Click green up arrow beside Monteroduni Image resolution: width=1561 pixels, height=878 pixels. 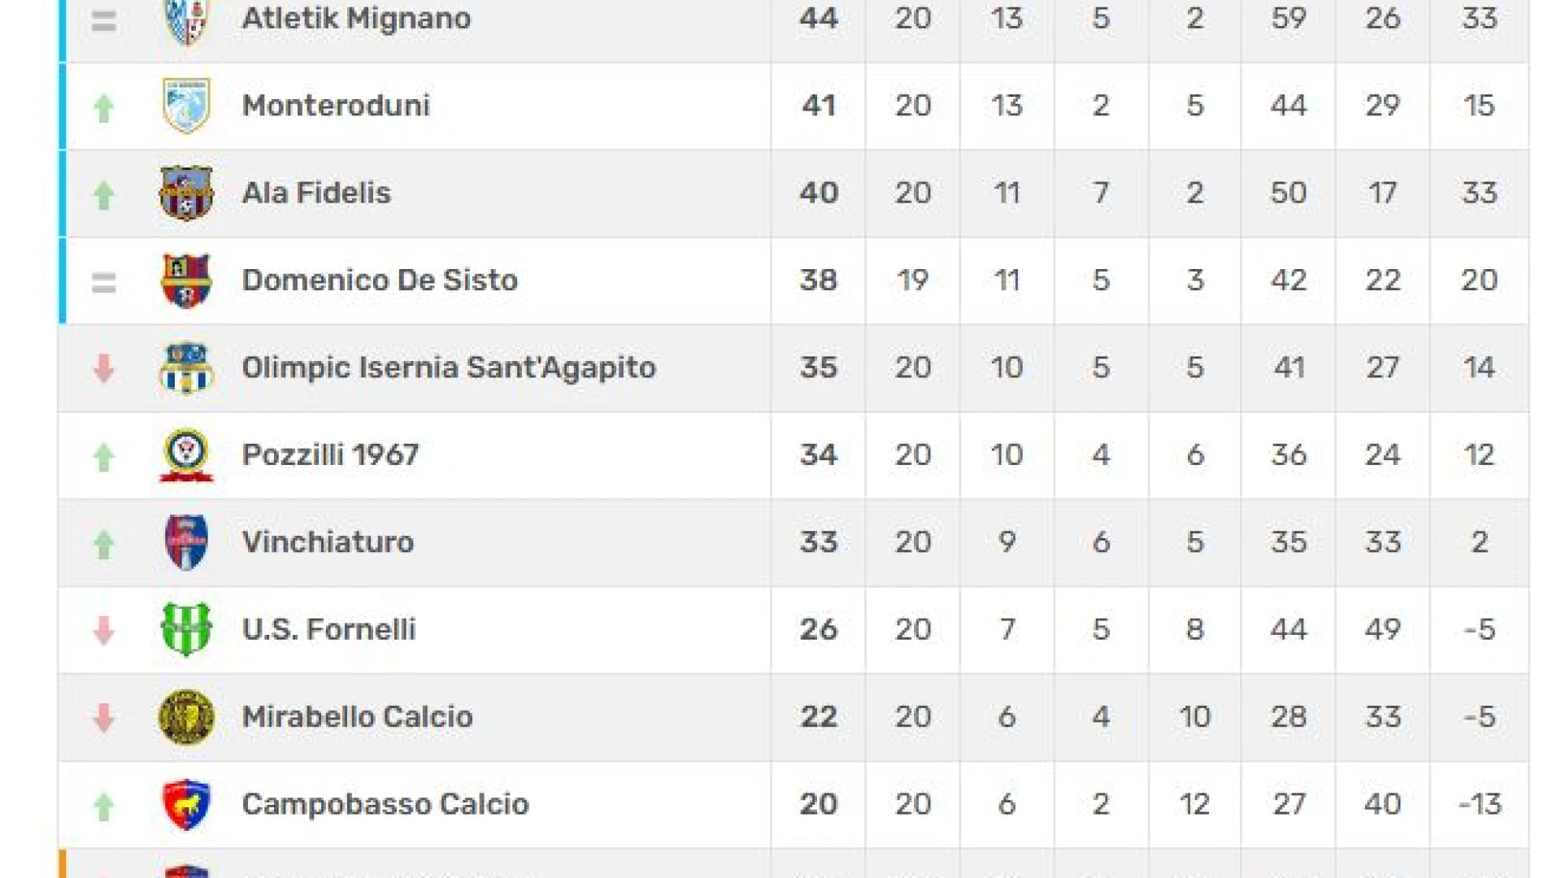point(103,108)
